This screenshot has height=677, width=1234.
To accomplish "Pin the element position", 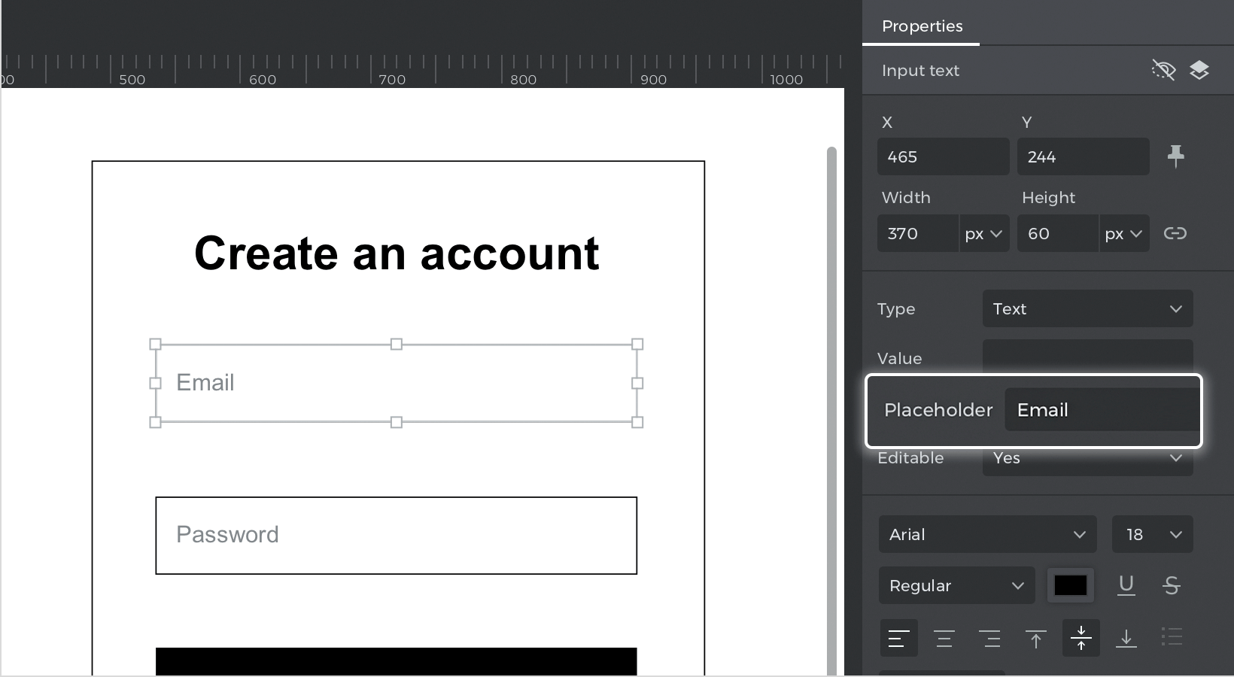I will [1175, 156].
